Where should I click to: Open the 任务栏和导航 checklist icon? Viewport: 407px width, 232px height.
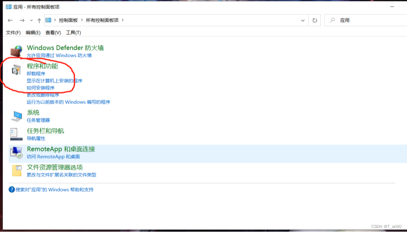[x=16, y=134]
